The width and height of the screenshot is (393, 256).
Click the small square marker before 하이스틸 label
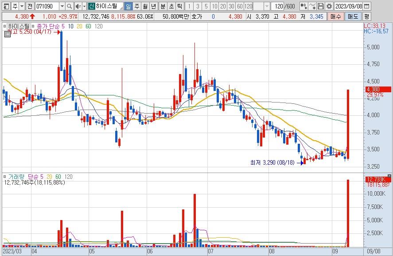point(4,26)
